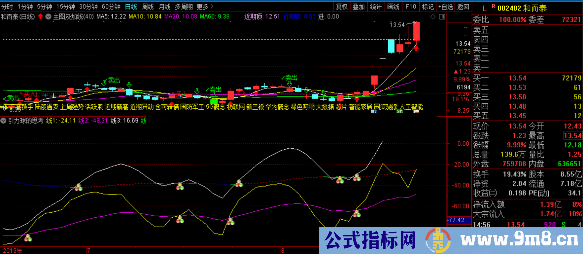Click the latest gravity ball marker on yellow line

click(357, 214)
